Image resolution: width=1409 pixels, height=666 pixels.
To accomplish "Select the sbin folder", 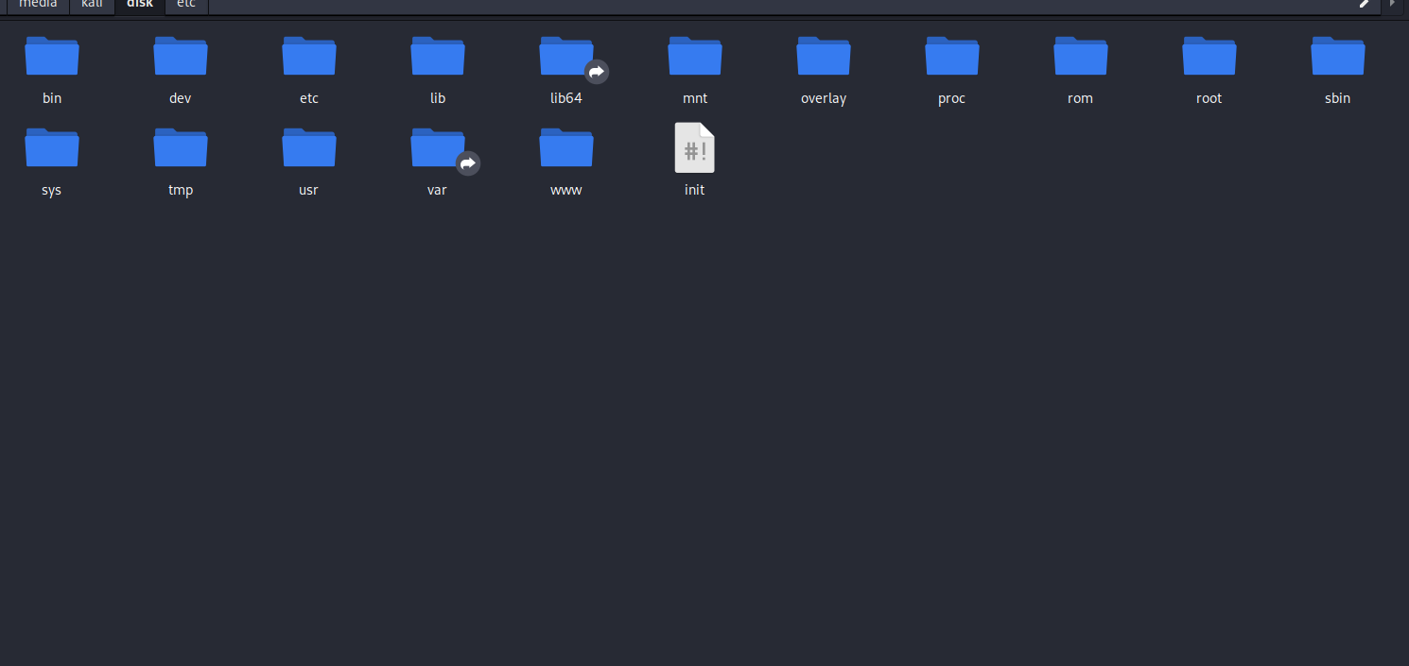I will [1338, 56].
